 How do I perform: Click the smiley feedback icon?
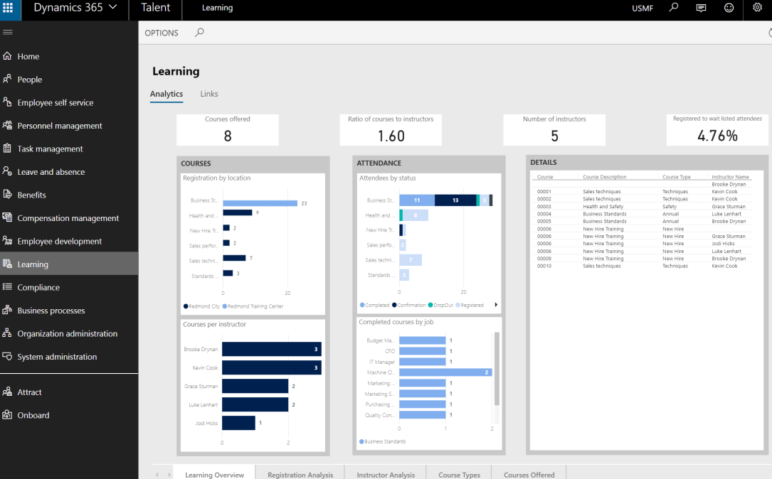point(729,8)
